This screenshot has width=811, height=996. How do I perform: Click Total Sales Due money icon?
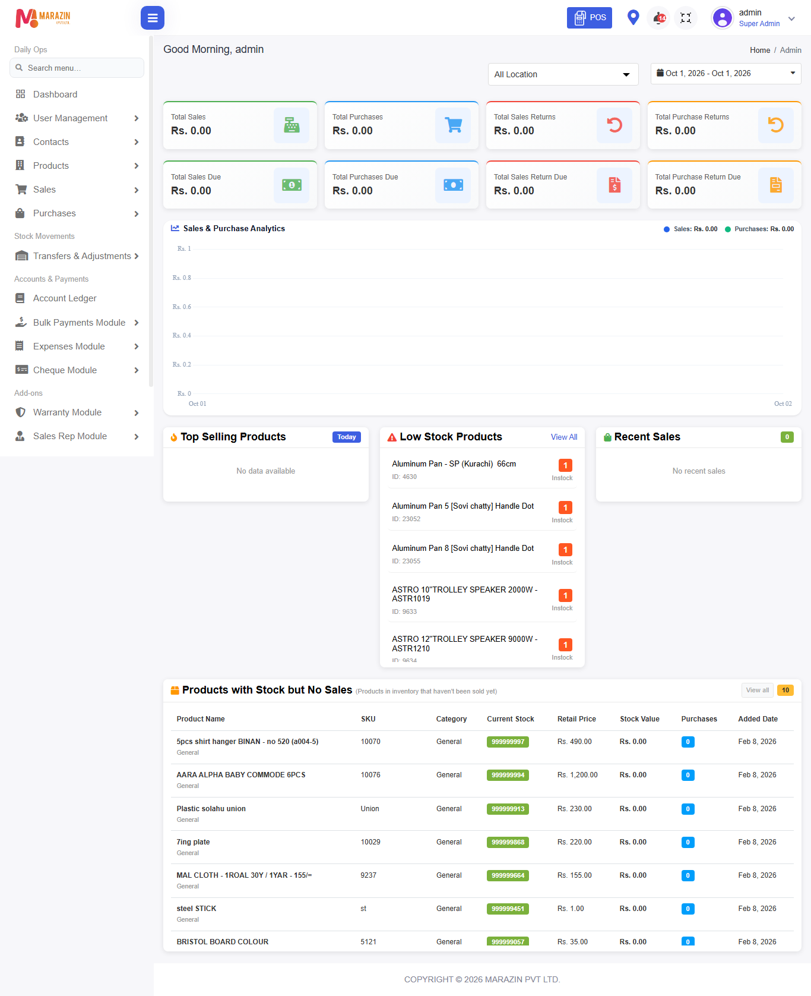[292, 185]
